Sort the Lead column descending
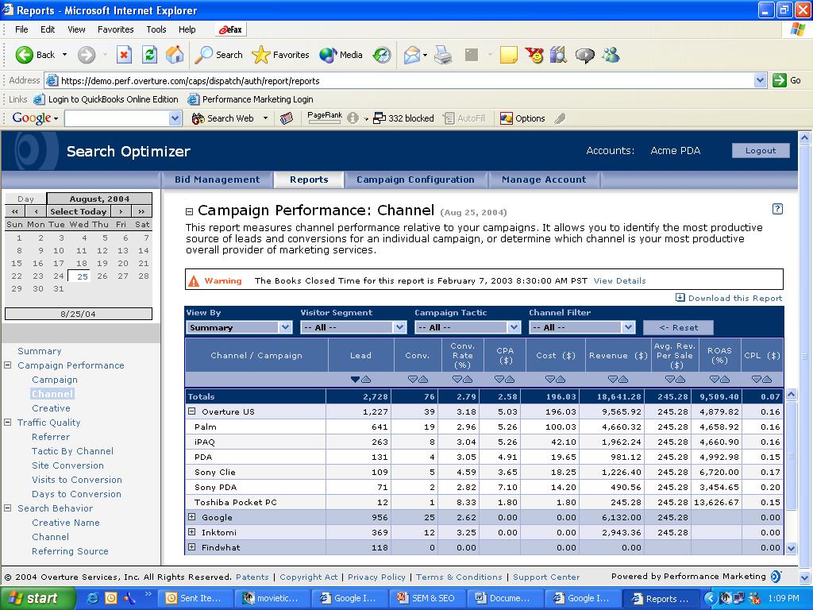 [355, 379]
